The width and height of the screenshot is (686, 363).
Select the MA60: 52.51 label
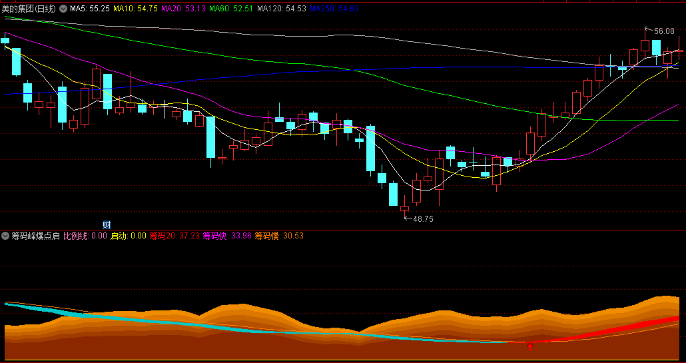(231, 8)
